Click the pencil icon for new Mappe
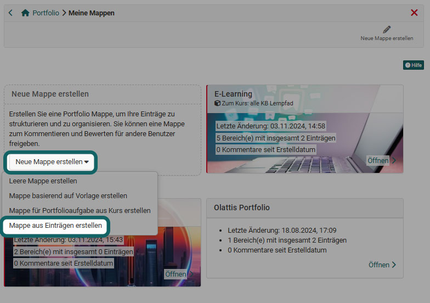The width and height of the screenshot is (430, 303). (387, 30)
